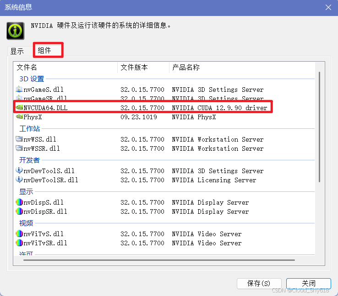The width and height of the screenshot is (338, 296).
Task: Click icon next to nvGameS.dll
Action: 19,89
